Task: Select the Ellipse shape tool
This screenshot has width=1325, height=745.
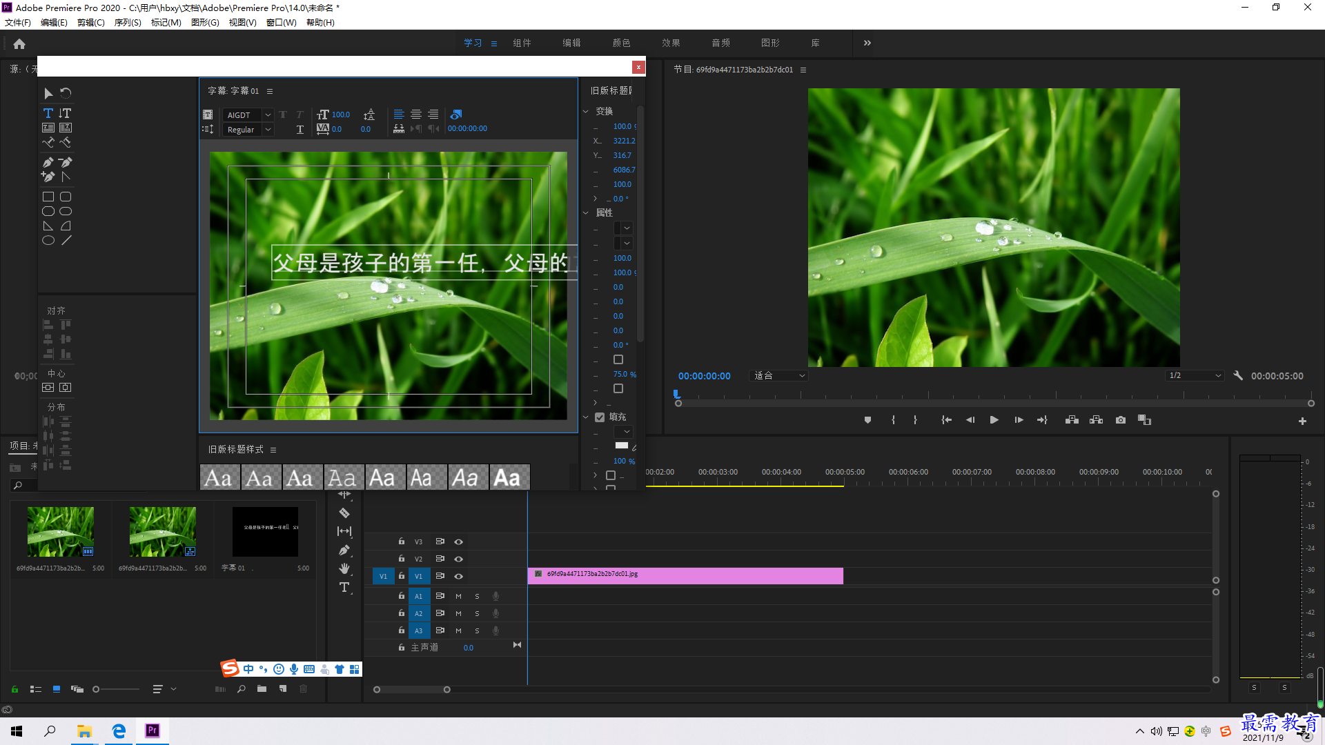Action: pyautogui.click(x=48, y=241)
